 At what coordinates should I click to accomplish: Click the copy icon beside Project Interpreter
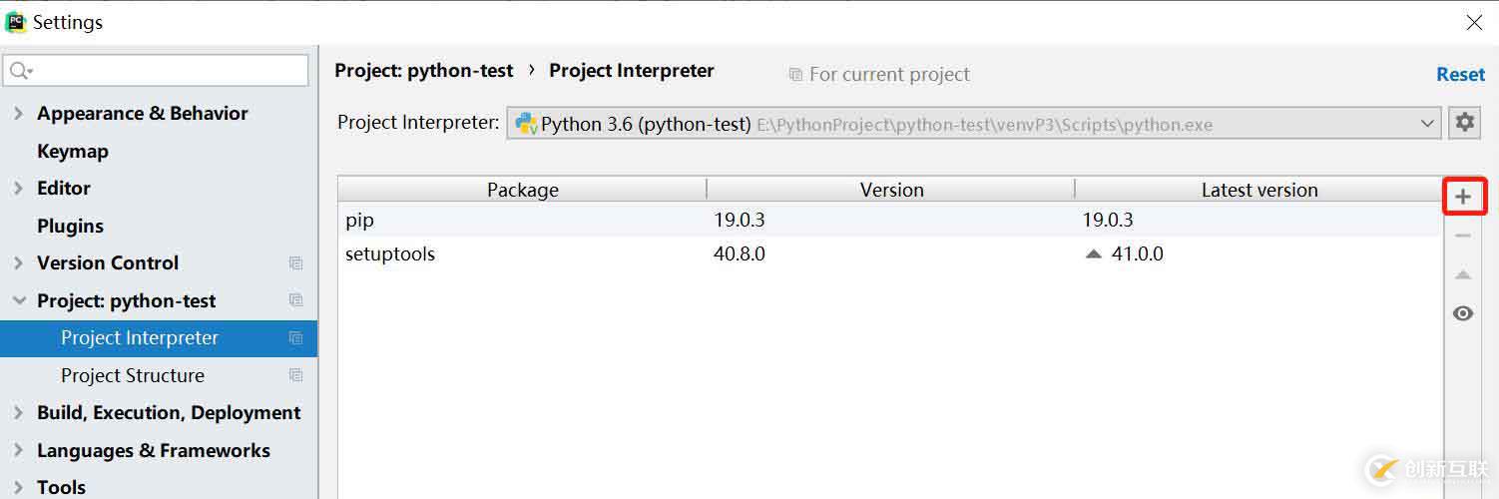click(295, 338)
